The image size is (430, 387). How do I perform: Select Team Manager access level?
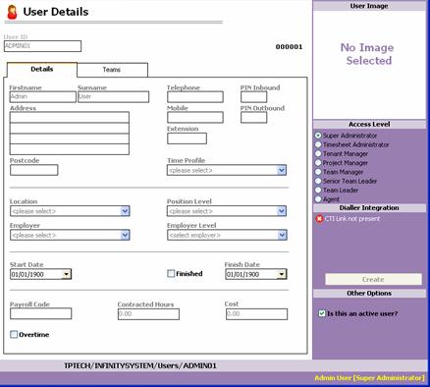318,172
